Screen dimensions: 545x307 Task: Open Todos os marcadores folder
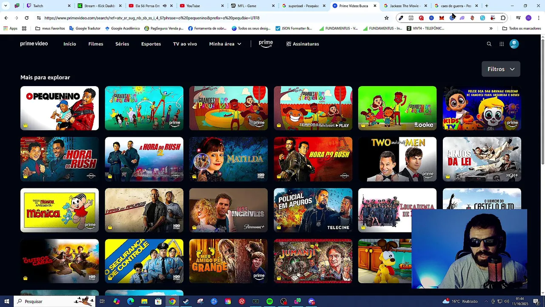[522, 29]
